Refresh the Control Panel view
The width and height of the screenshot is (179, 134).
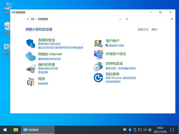[127, 19]
